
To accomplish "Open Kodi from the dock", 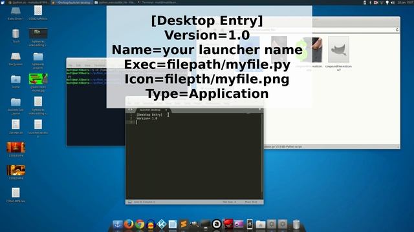I will (162, 224).
